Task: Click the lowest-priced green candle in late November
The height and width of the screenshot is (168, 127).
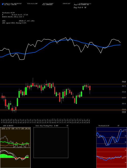Action: pos(76,100)
